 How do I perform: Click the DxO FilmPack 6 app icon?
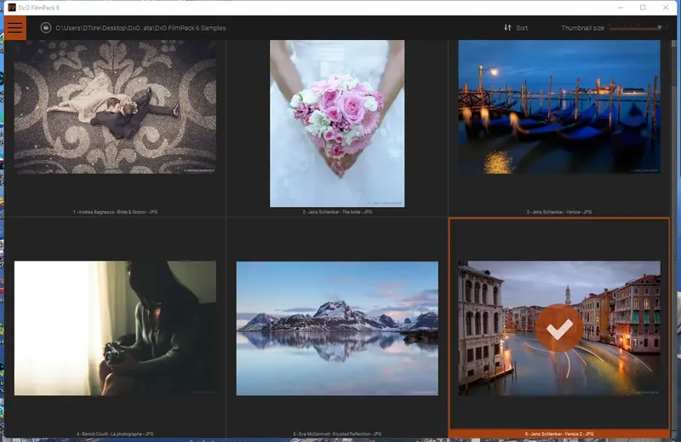12,8
